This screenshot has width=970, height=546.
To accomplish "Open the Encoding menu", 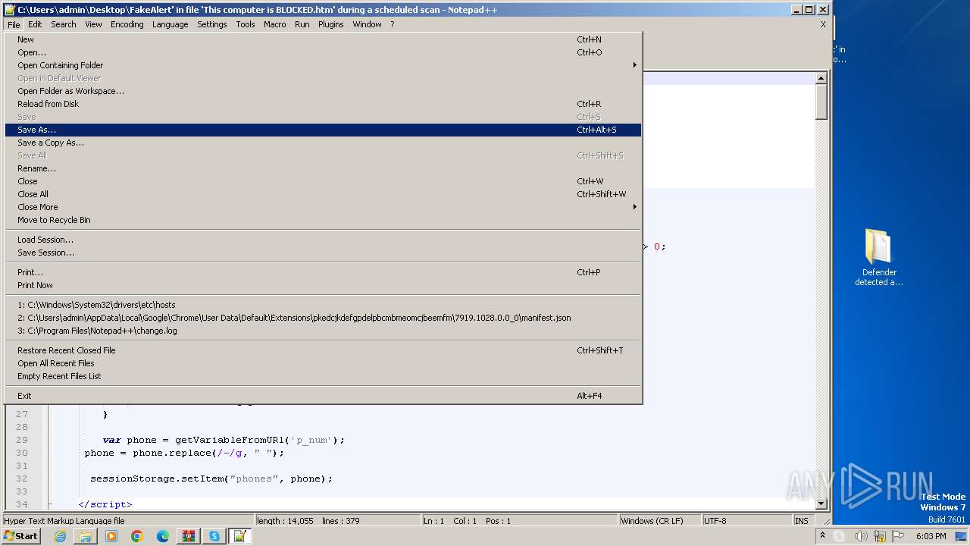I will 127,24.
